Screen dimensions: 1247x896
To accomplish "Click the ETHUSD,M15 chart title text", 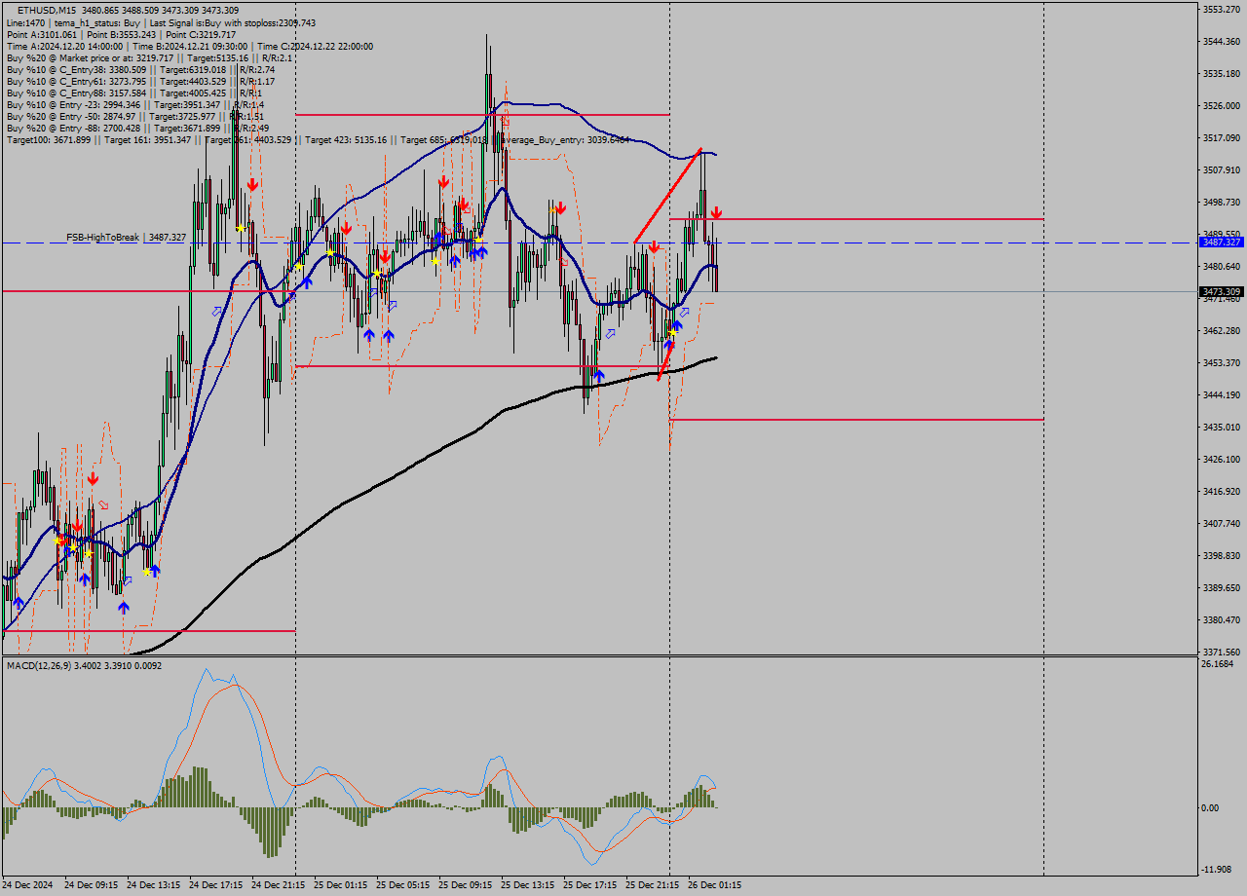I will pyautogui.click(x=47, y=10).
